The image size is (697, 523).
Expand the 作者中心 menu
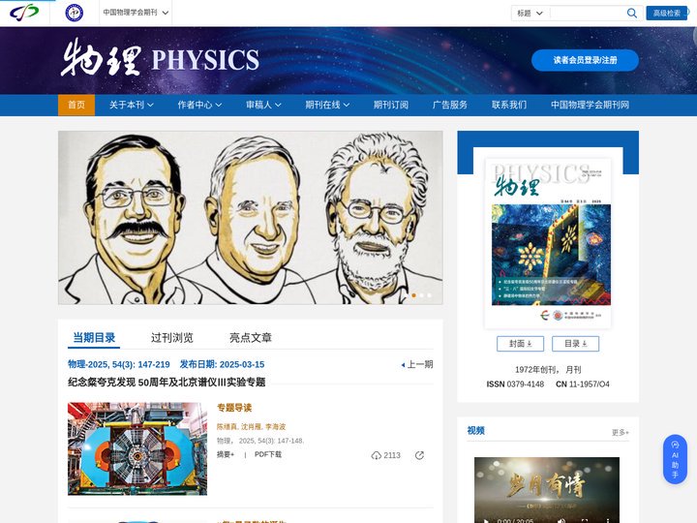[199, 105]
